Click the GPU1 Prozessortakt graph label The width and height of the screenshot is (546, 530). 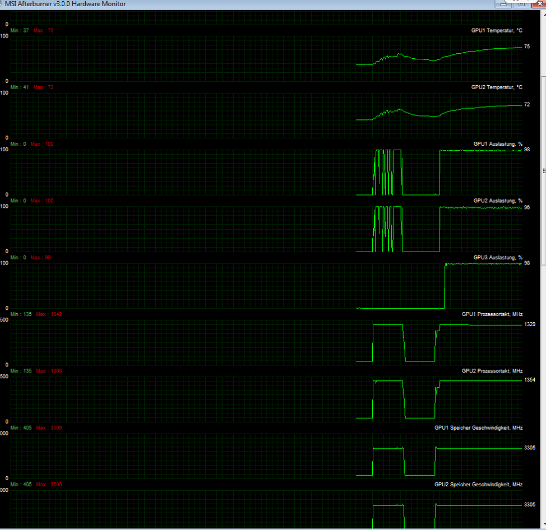(x=492, y=314)
